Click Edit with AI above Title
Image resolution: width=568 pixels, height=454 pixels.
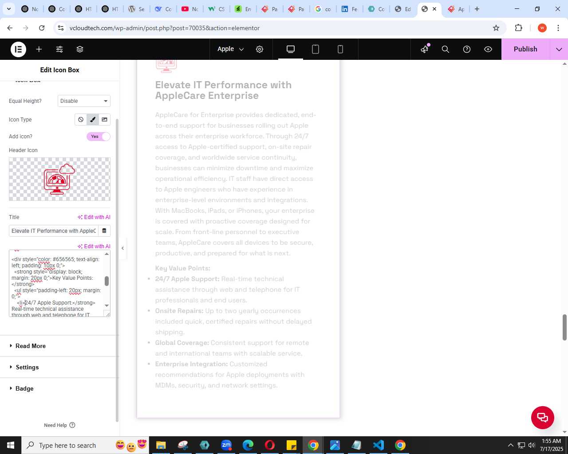(94, 217)
